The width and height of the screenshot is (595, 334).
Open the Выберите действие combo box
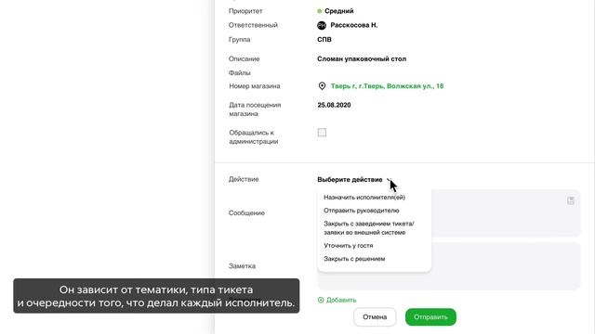(354, 179)
